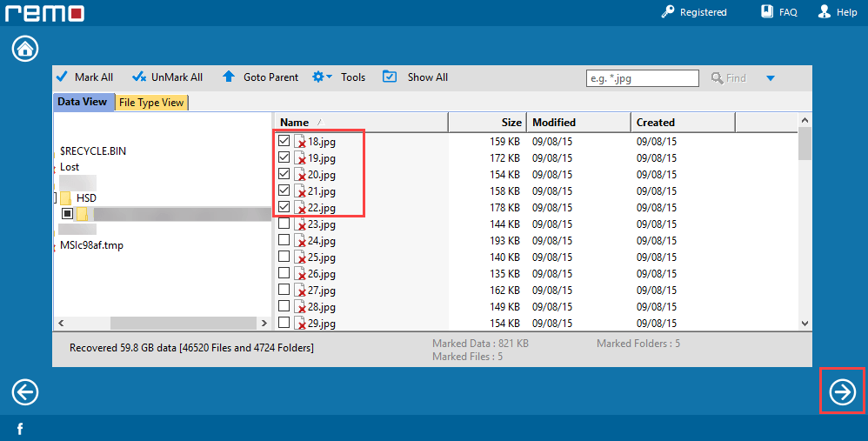Click tree panel left scroll arrow
868x441 pixels.
(x=61, y=324)
